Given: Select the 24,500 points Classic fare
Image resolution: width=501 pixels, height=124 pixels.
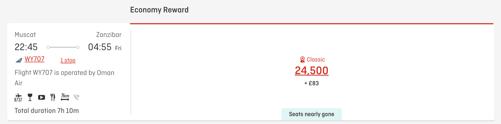Looking at the screenshot, I should [312, 70].
